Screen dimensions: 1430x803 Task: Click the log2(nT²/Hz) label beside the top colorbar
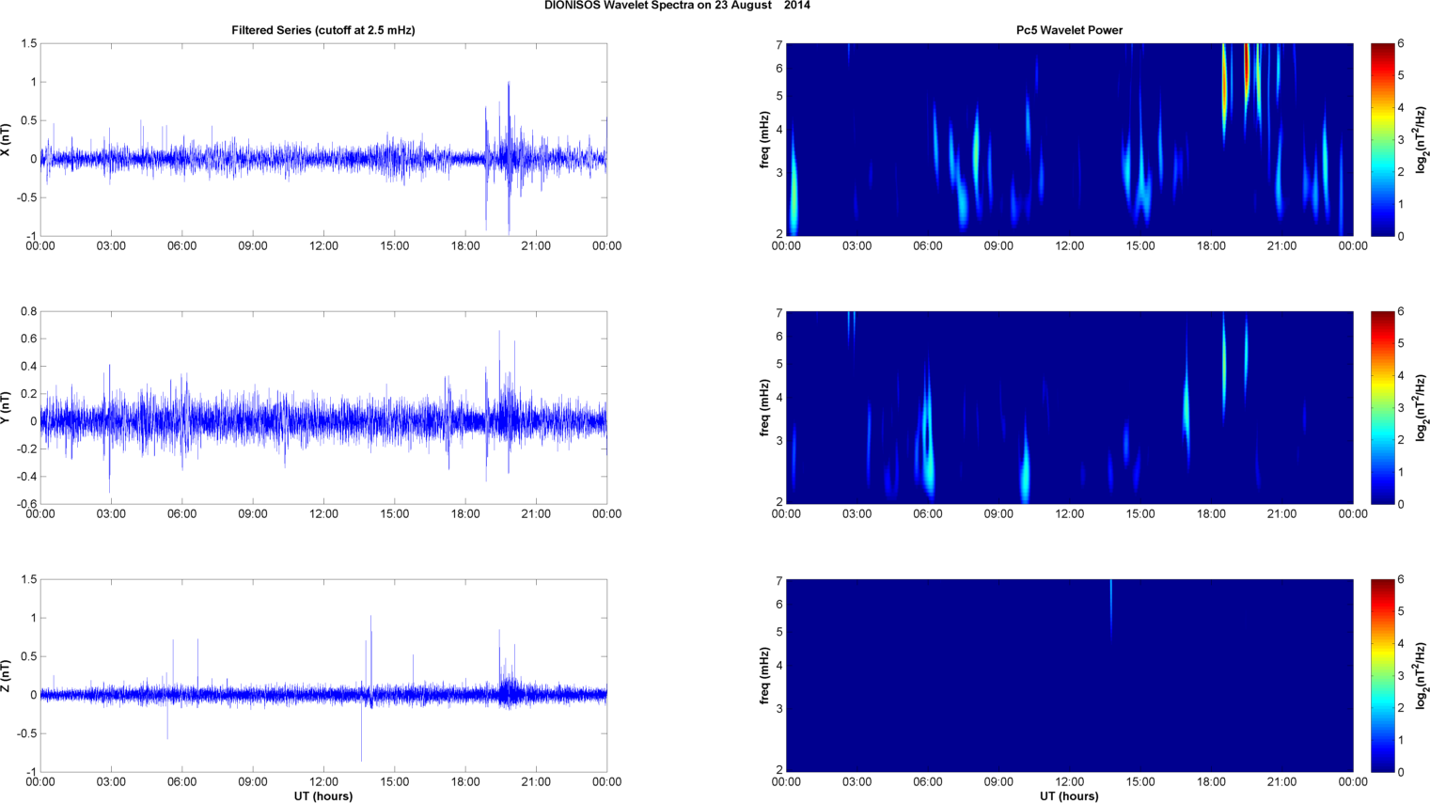[1422, 140]
